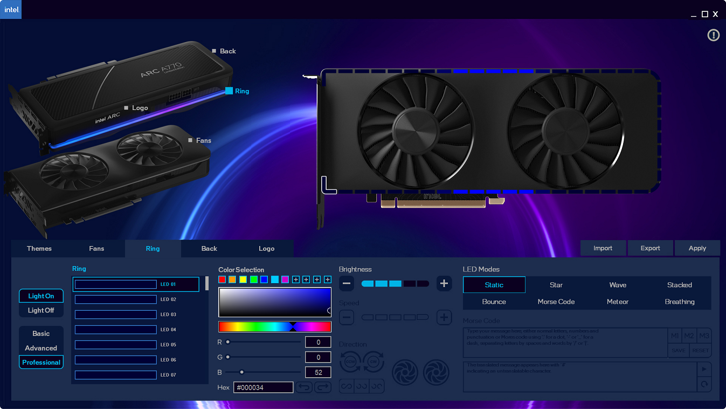Click the M1 memory button

coord(675,336)
